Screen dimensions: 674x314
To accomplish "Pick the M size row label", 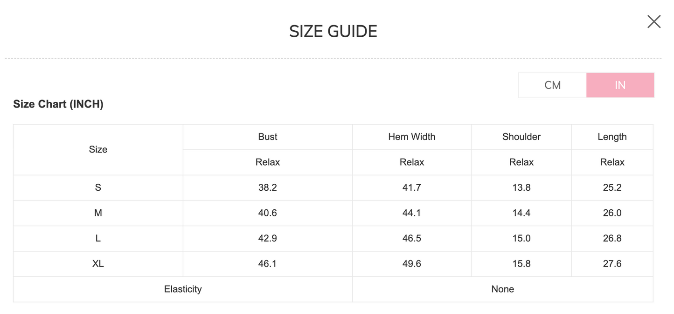I will pyautogui.click(x=98, y=213).
